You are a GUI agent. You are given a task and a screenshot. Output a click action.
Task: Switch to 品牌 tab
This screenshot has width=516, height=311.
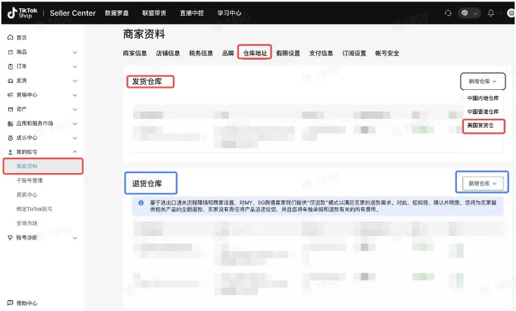click(228, 53)
